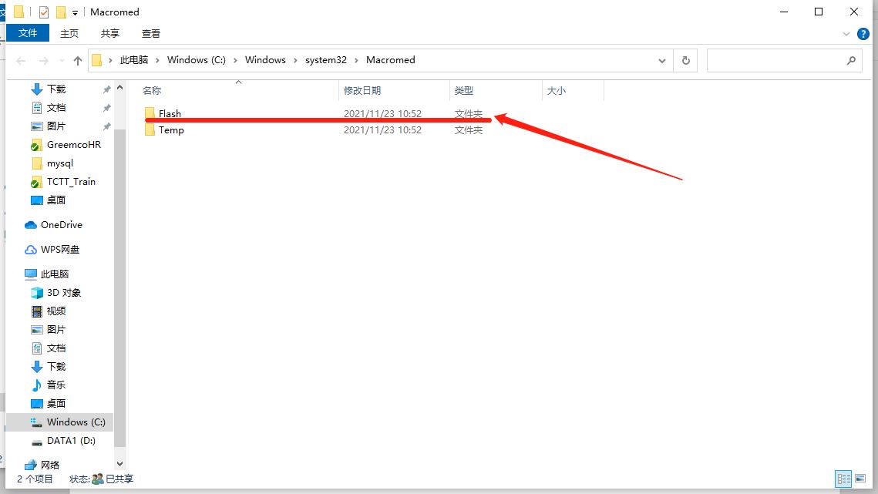Select WPS网盘 in the navigation pane

60,249
